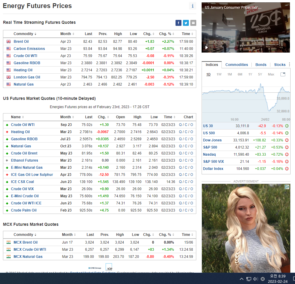
Task: Open O options link for E-Mini Crude Oil row
Action: (x=192, y=196)
